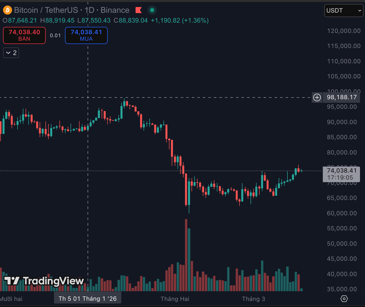
Task: Open the USDT currency dropdown
Action: [343, 11]
